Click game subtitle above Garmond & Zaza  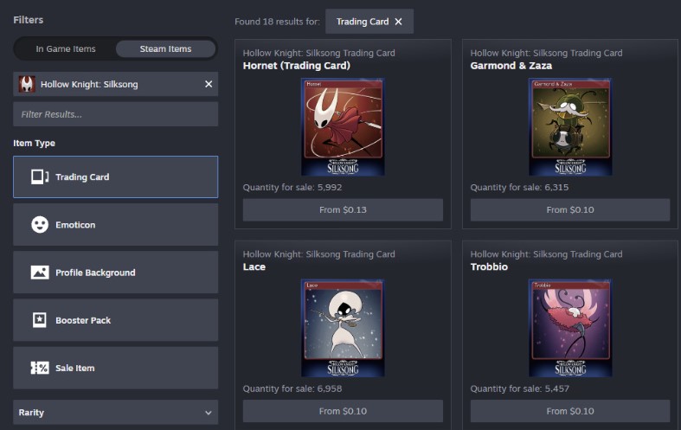[546, 53]
